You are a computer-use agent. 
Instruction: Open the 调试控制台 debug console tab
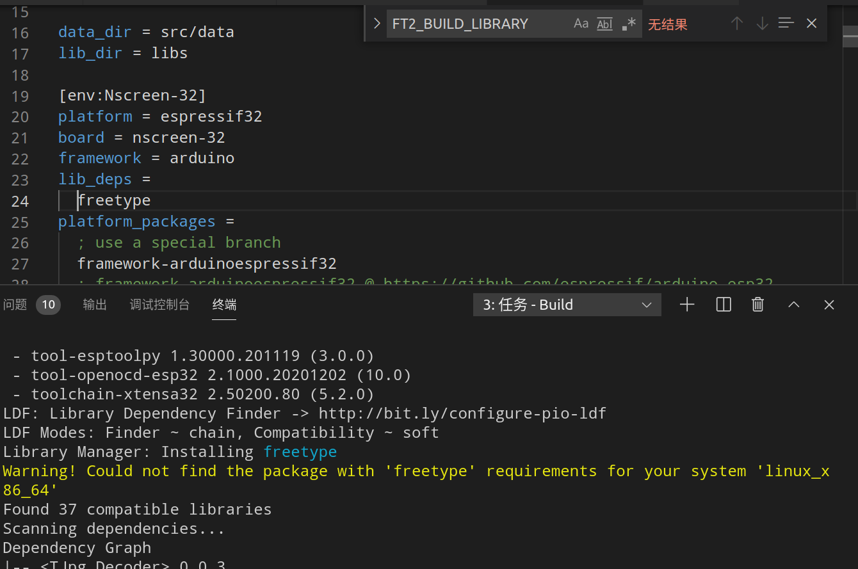(x=160, y=305)
